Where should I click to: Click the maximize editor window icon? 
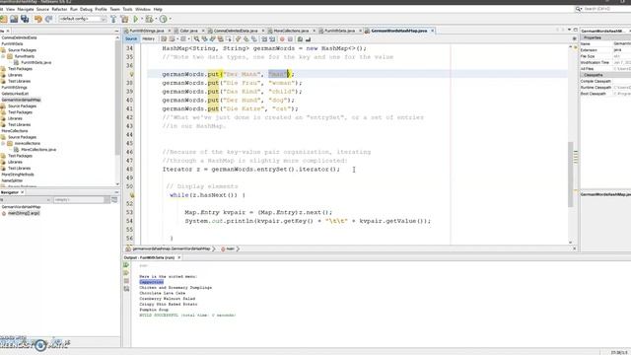pyautogui.click(x=576, y=30)
